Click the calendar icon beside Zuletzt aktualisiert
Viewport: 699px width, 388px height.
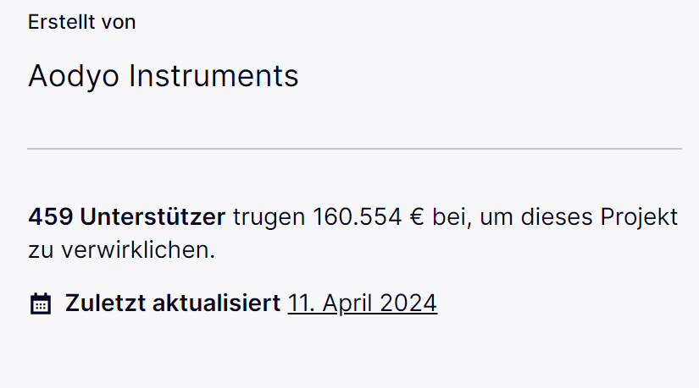pyautogui.click(x=41, y=304)
